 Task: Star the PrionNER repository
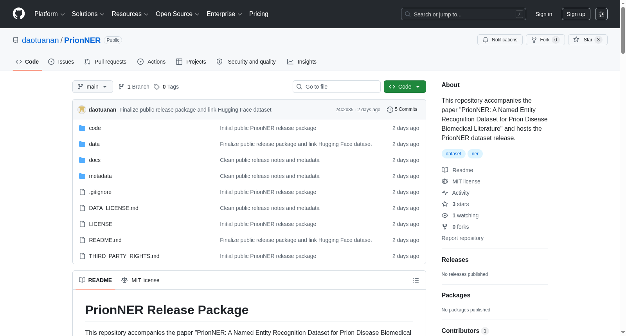[x=588, y=40]
